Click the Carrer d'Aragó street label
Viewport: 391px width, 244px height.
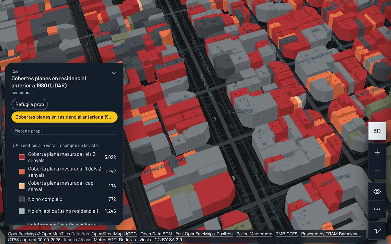(335, 180)
